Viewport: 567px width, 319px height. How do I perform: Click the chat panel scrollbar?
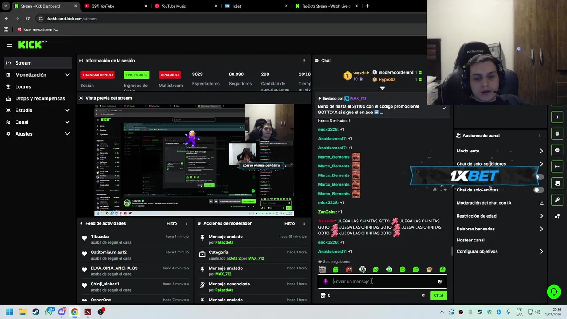[x=451, y=251]
